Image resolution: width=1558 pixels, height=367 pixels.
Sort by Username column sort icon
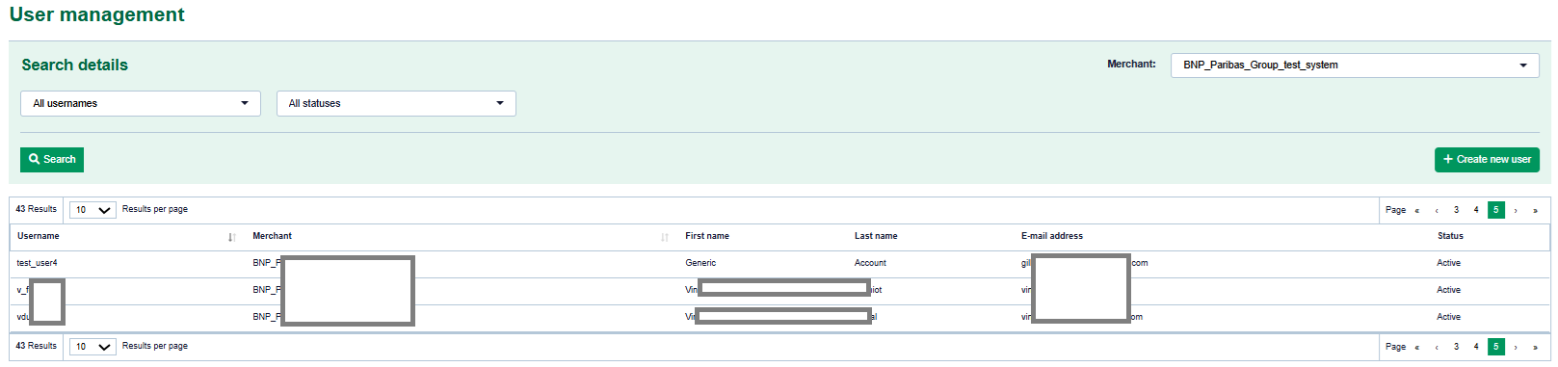coord(231,237)
